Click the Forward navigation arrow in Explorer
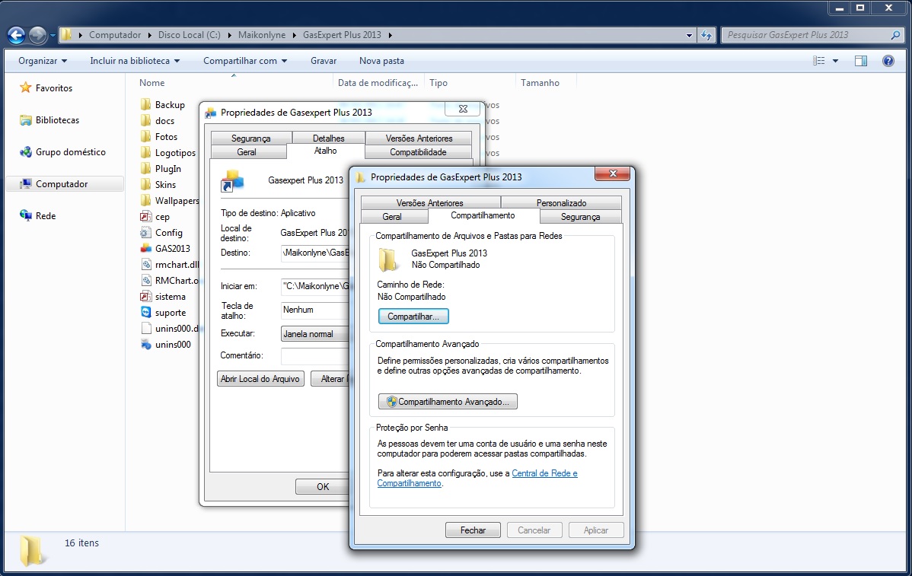Image resolution: width=912 pixels, height=576 pixels. tap(37, 36)
